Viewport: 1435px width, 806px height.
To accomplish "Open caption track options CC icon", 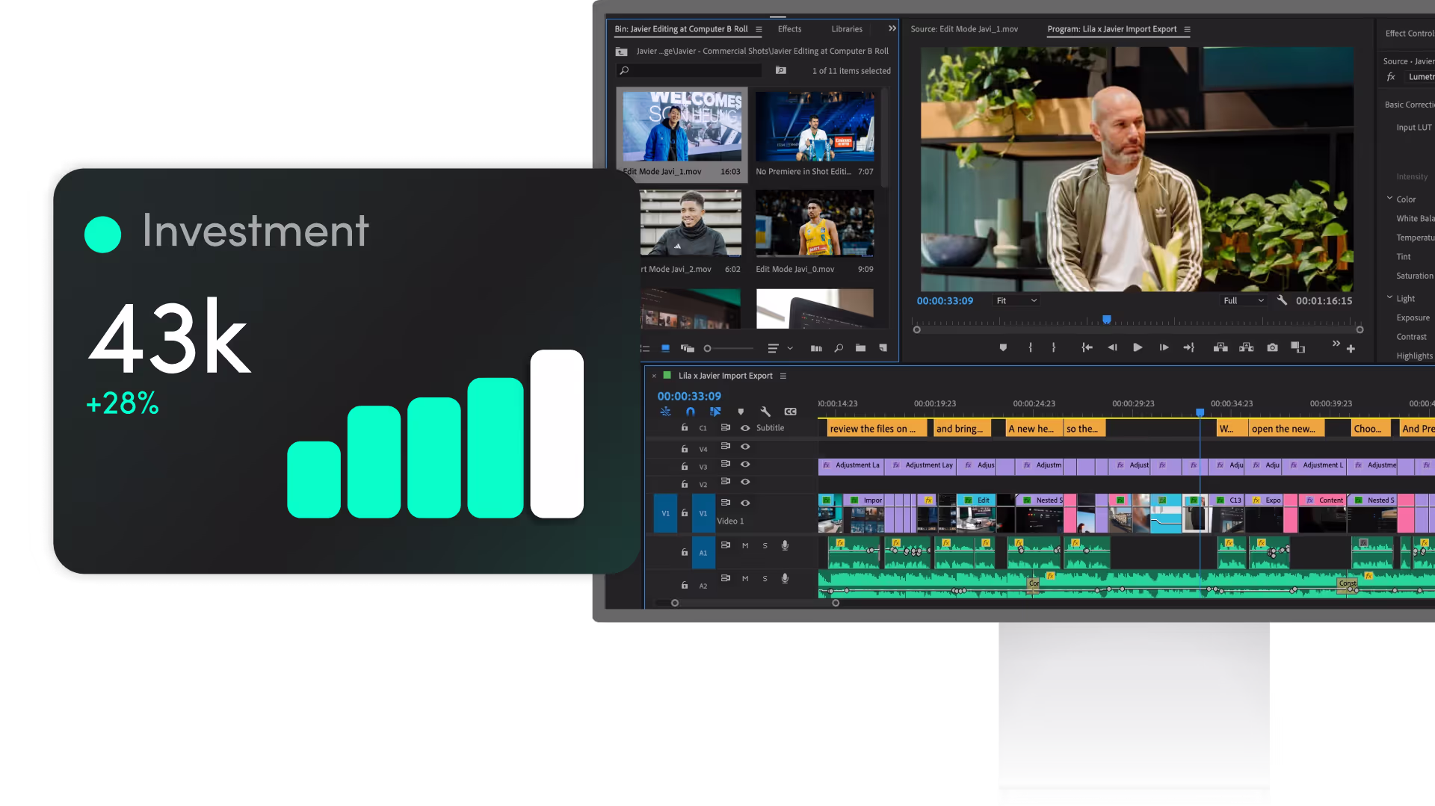I will click(791, 412).
